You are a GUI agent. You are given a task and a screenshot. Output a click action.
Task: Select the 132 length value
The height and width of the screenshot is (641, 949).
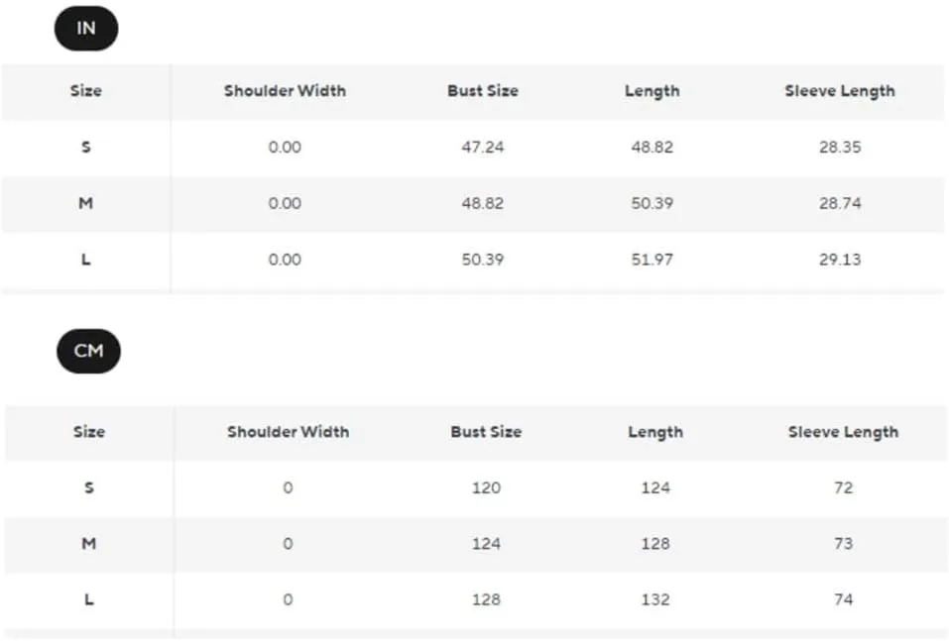[x=655, y=599]
